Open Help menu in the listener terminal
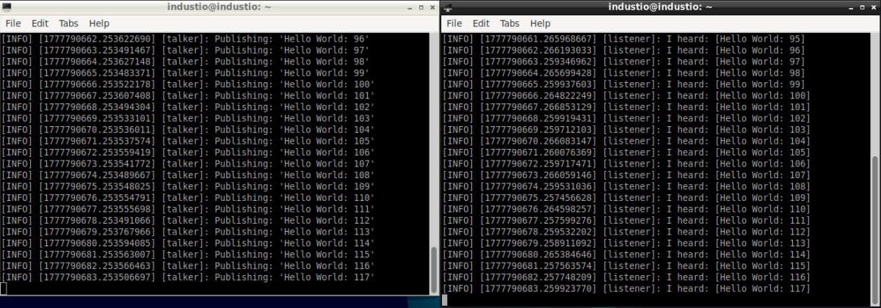The height and width of the screenshot is (308, 881). (x=540, y=23)
